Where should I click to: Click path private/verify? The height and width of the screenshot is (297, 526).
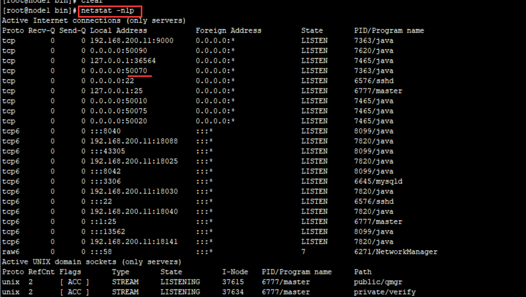tap(385, 292)
